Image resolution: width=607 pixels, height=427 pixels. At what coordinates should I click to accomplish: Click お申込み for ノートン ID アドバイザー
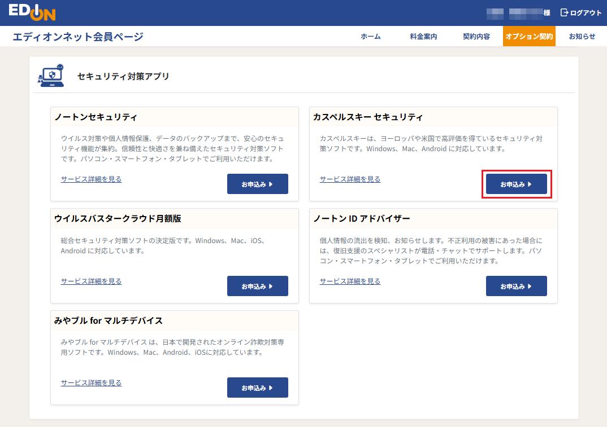coord(516,285)
